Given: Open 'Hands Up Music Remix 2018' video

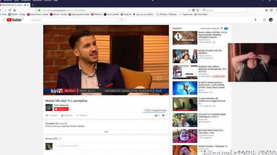Looking at the screenshot, I should (212, 85).
